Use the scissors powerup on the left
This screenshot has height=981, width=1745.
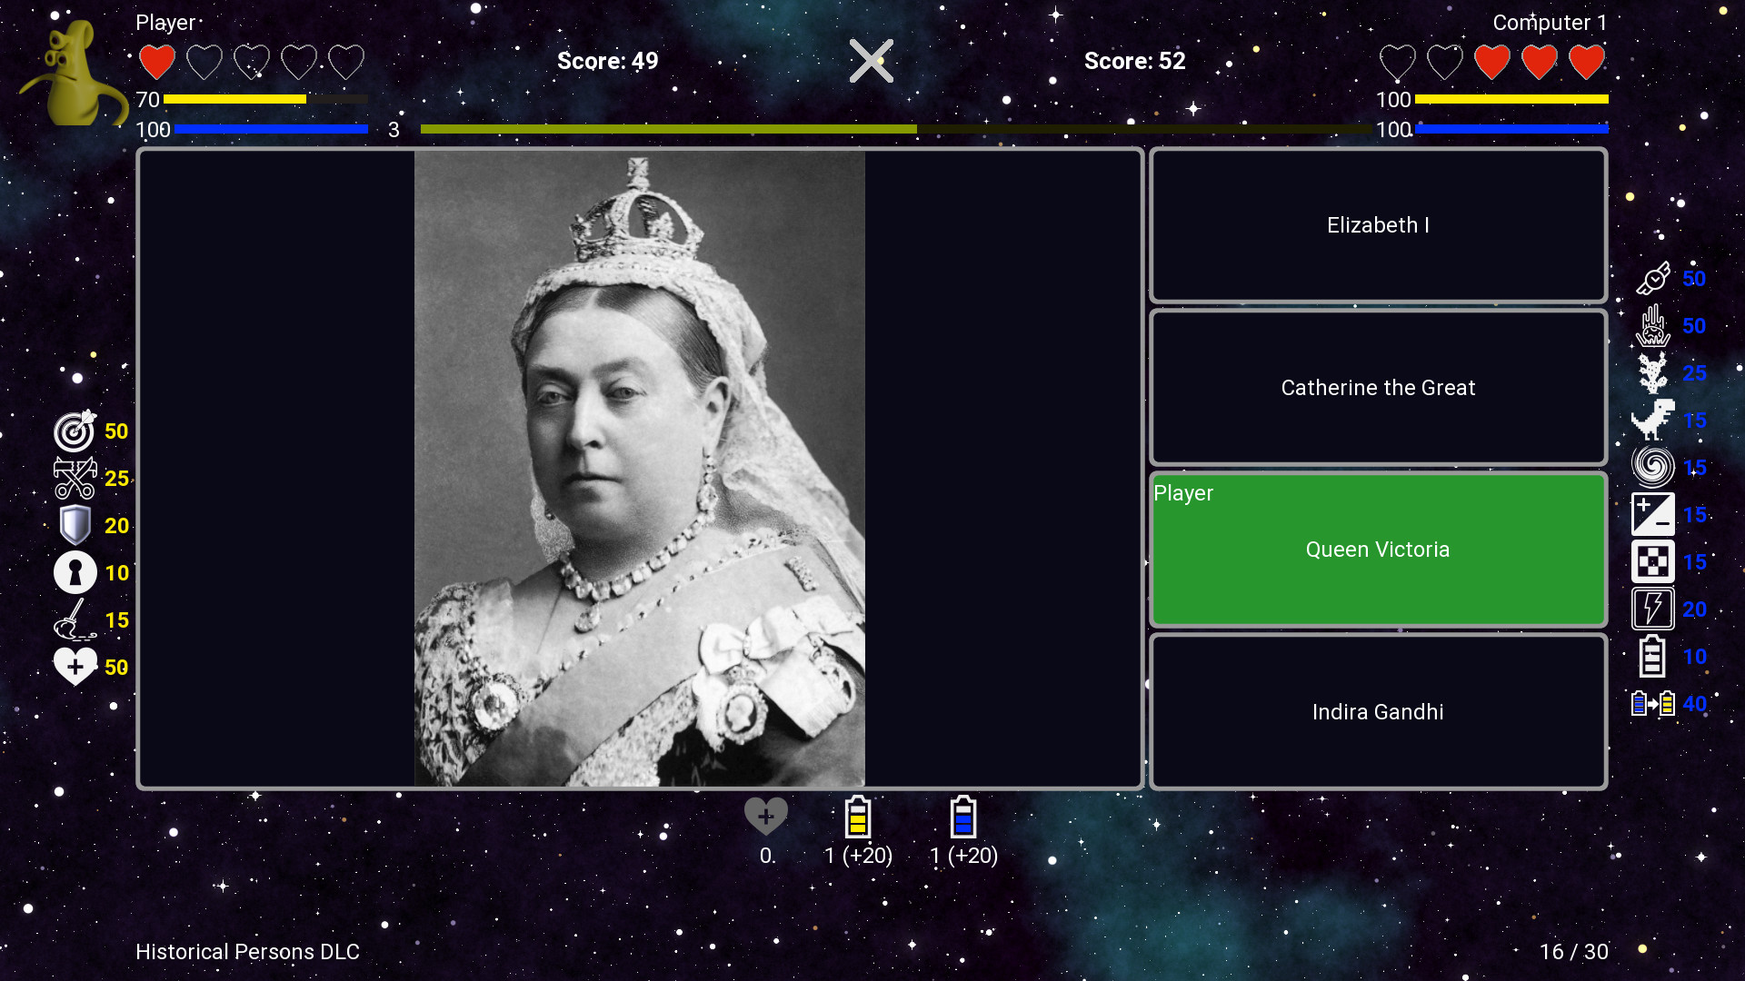coord(75,478)
